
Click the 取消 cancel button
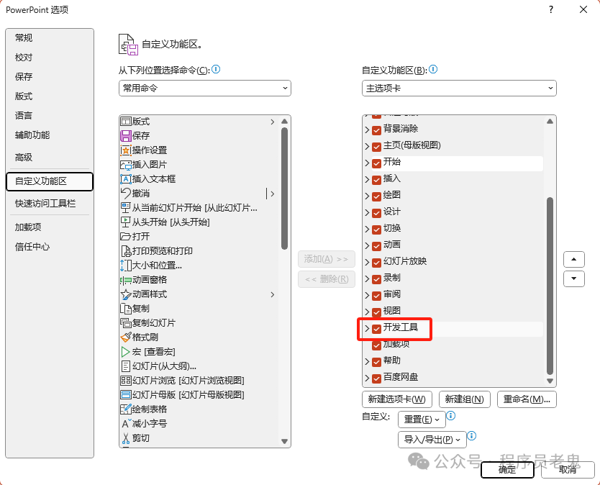[x=568, y=470]
